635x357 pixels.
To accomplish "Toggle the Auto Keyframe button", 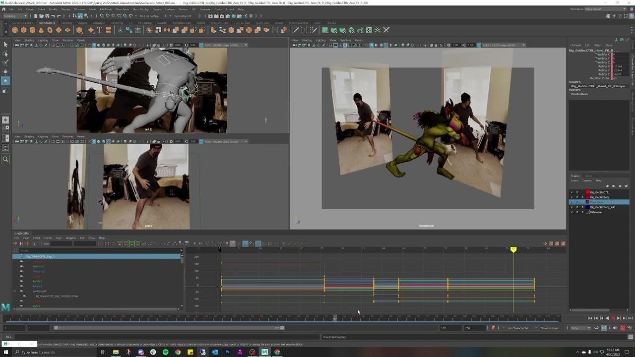I will tap(623, 328).
